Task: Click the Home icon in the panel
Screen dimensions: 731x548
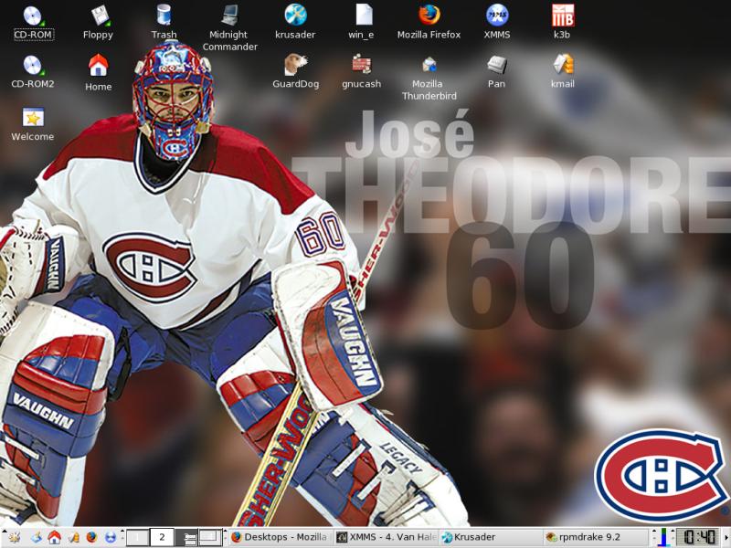Action: click(54, 537)
